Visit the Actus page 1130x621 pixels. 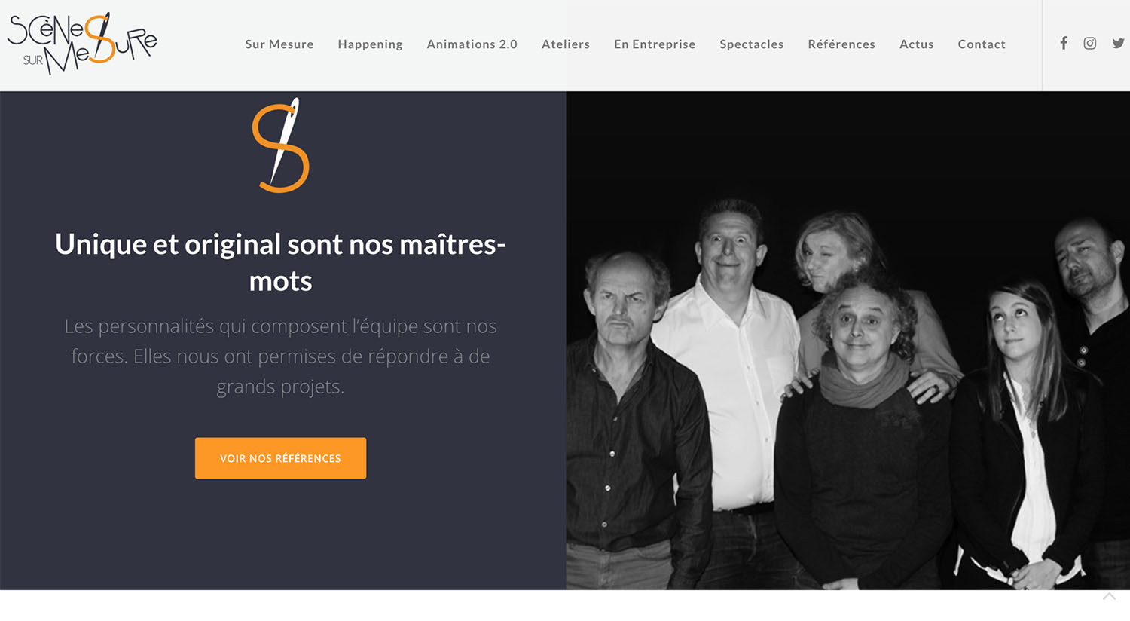[x=917, y=44]
